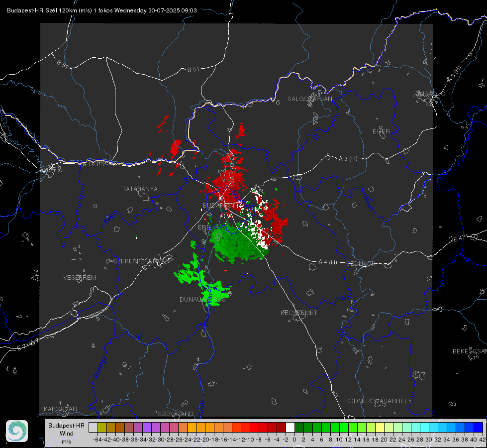Image resolution: width=487 pixels, height=448 pixels.
Task: Choose the dark green swatch between 0 and 2
Action: click(299, 428)
